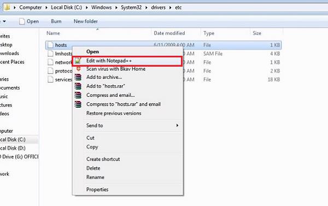
Task: Click System32 in the address bar
Action: (131, 7)
